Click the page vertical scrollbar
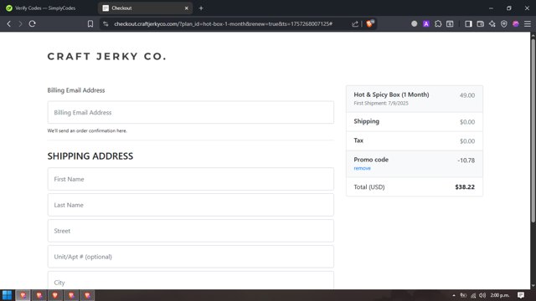The height and width of the screenshot is (301, 536). pyautogui.click(x=533, y=130)
